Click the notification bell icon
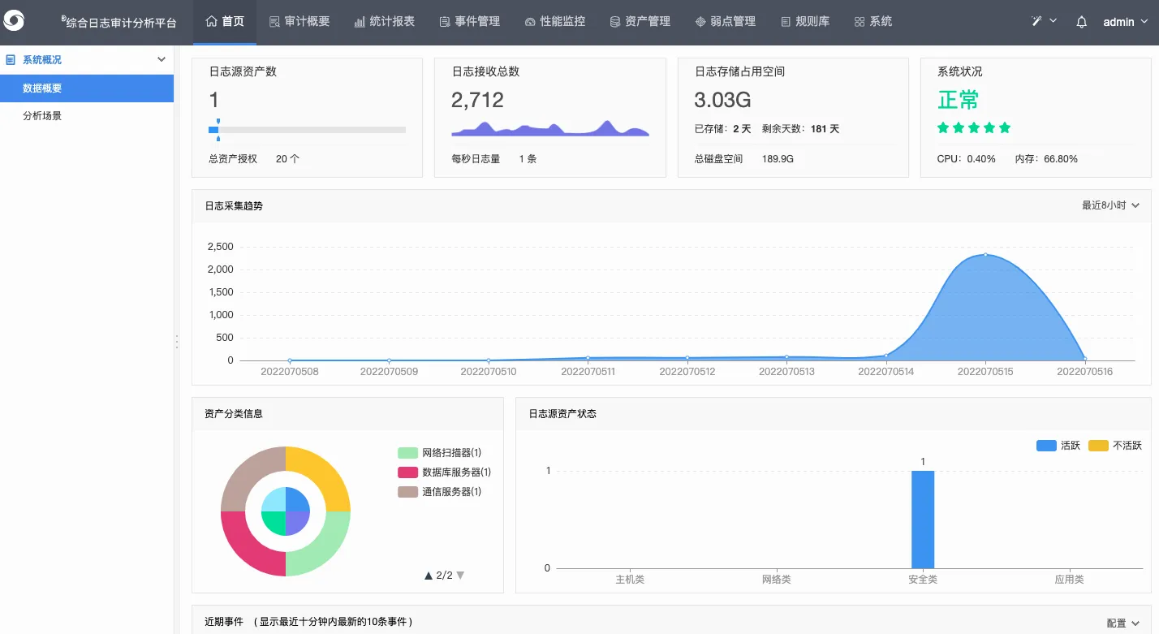1159x634 pixels. pyautogui.click(x=1081, y=22)
